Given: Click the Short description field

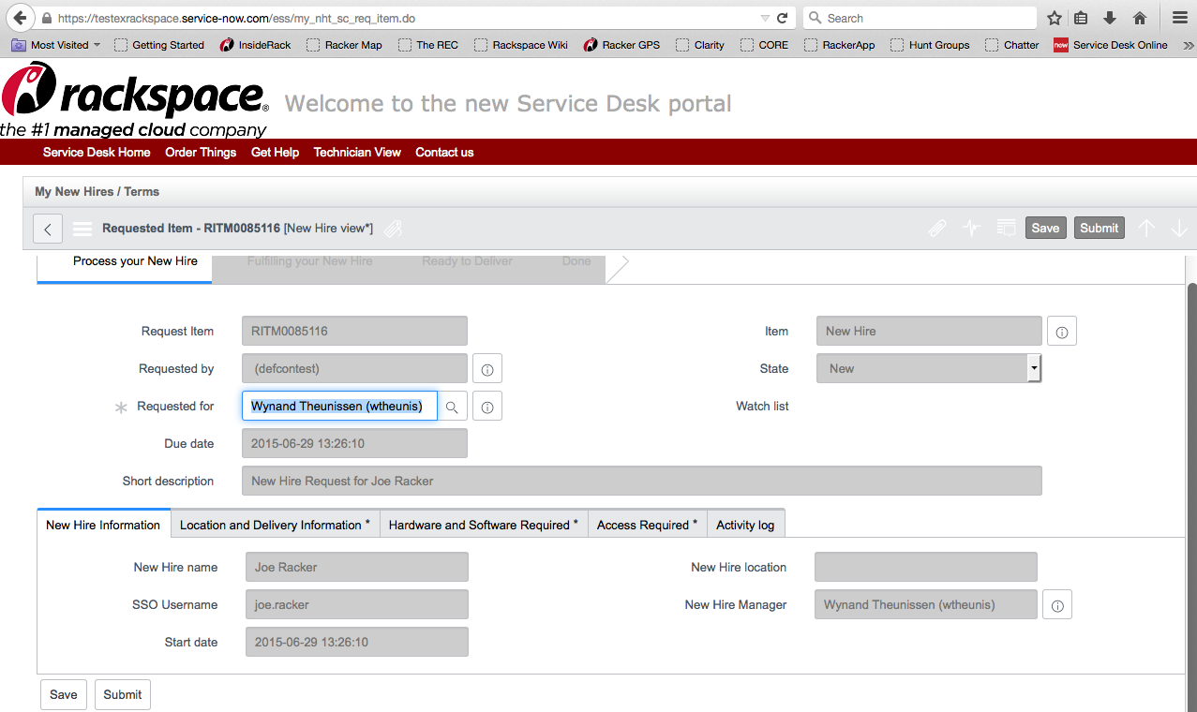Looking at the screenshot, I should (x=642, y=481).
